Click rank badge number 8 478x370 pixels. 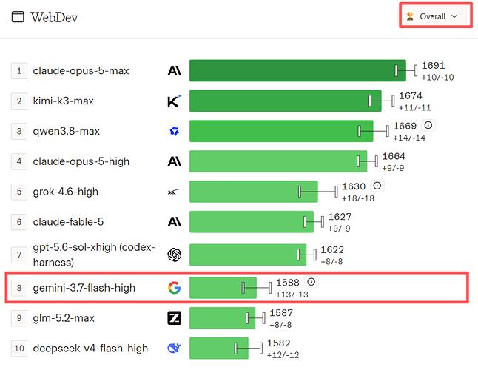[x=19, y=288]
